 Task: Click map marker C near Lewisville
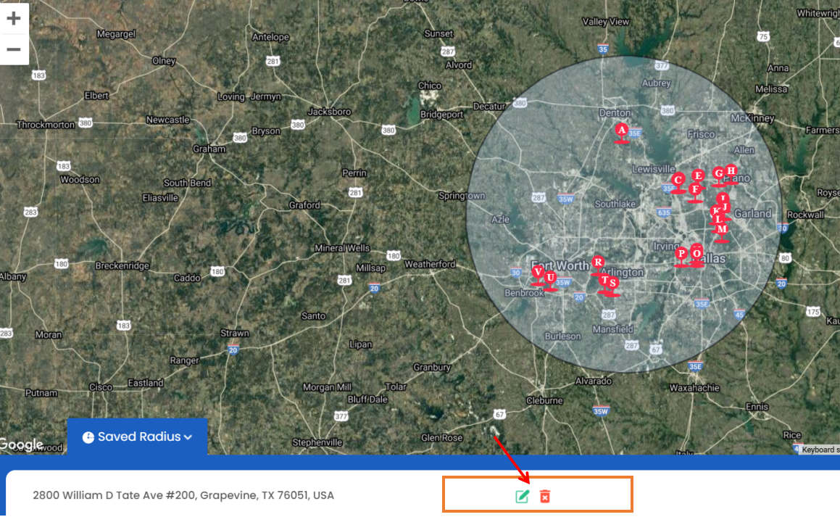coord(678,181)
